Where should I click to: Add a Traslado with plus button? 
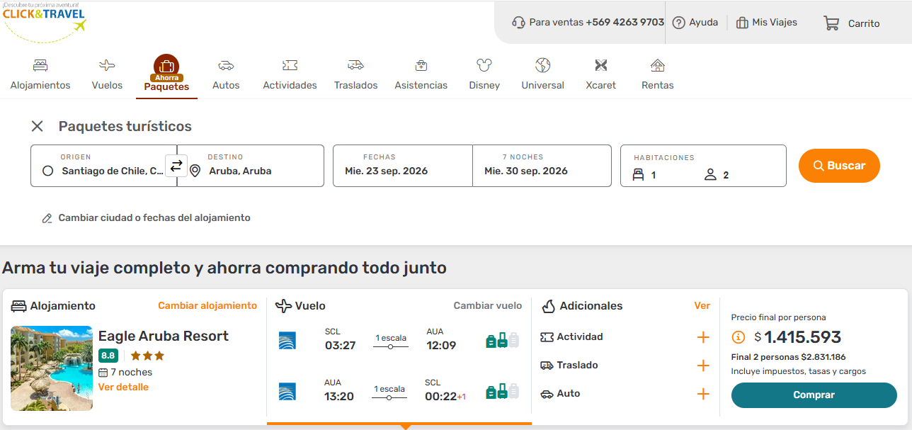click(x=703, y=366)
